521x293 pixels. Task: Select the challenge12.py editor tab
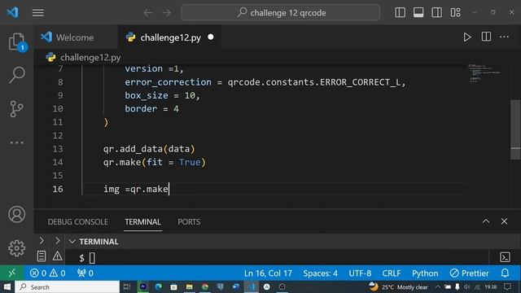pyautogui.click(x=170, y=37)
